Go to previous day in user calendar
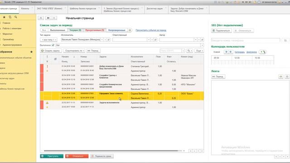Image resolution: width=290 pixels, height=163 pixels. point(226,52)
